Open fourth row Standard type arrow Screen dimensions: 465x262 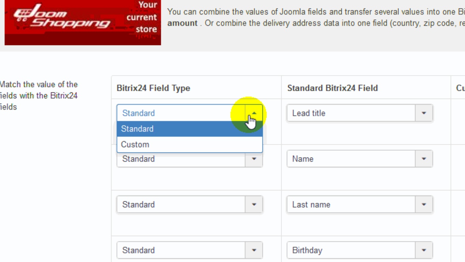tap(254, 250)
